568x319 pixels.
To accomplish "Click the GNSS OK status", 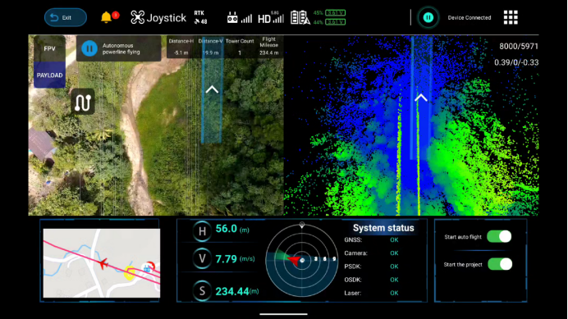I will (394, 239).
